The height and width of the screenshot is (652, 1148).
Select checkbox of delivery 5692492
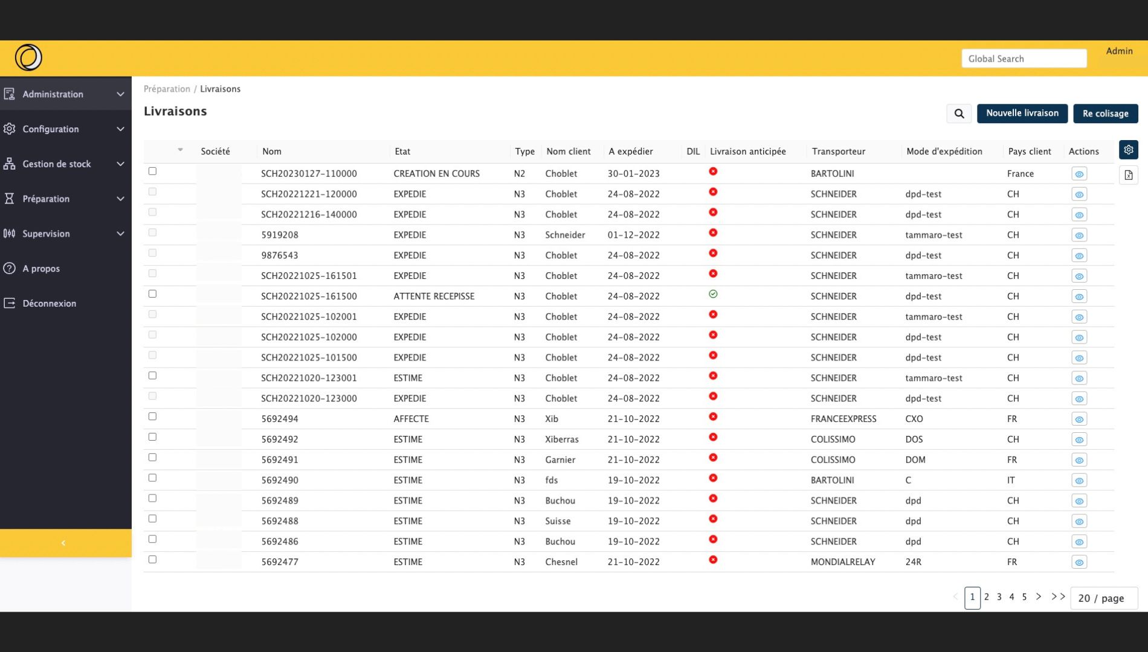[x=152, y=437]
